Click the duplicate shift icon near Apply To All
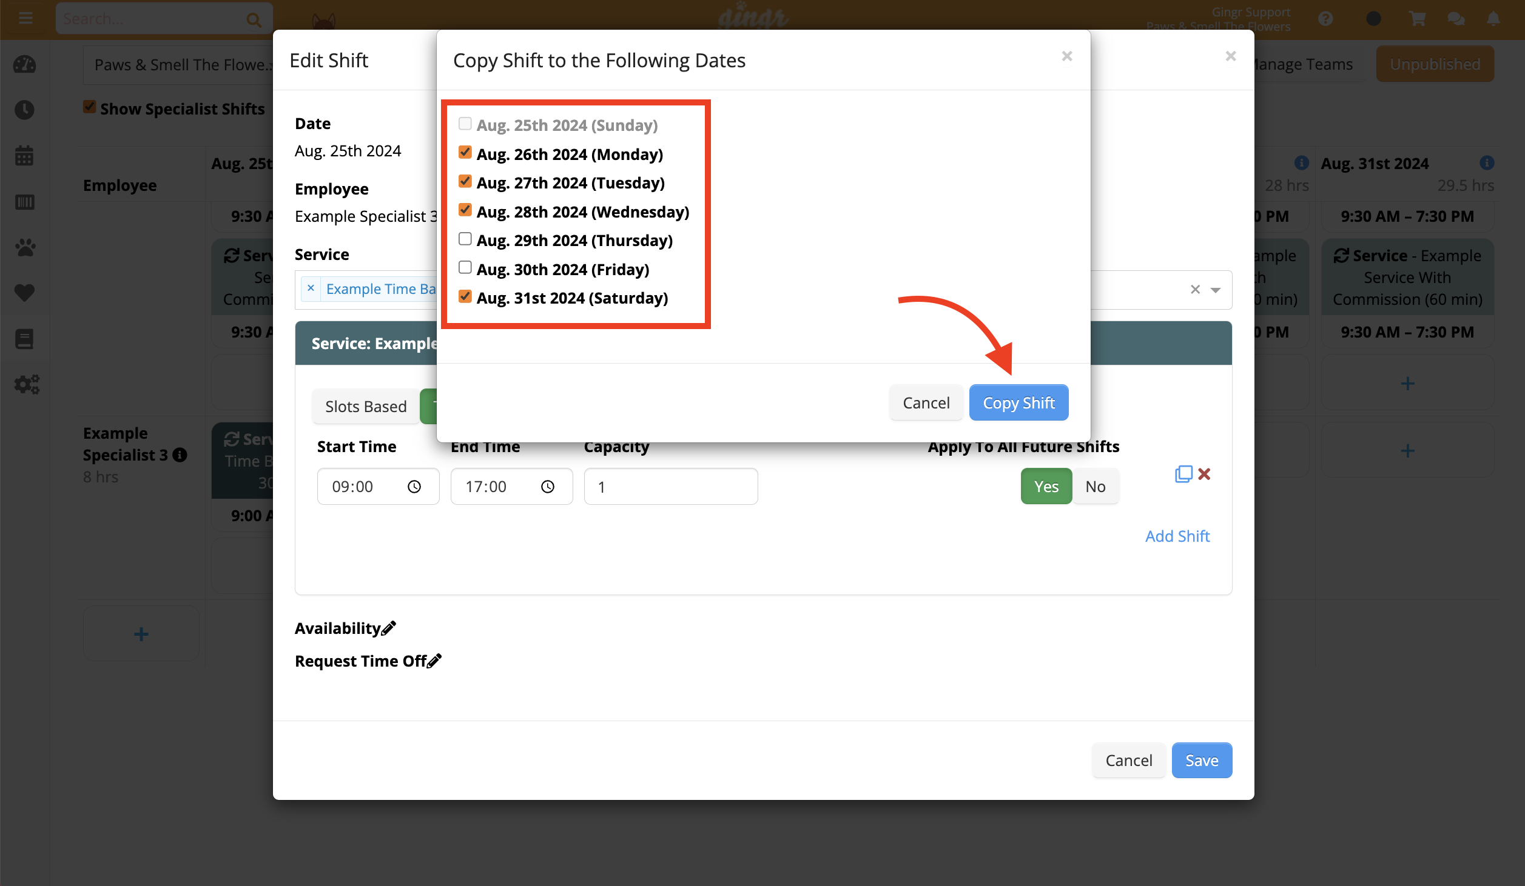This screenshot has height=886, width=1525. (x=1183, y=474)
